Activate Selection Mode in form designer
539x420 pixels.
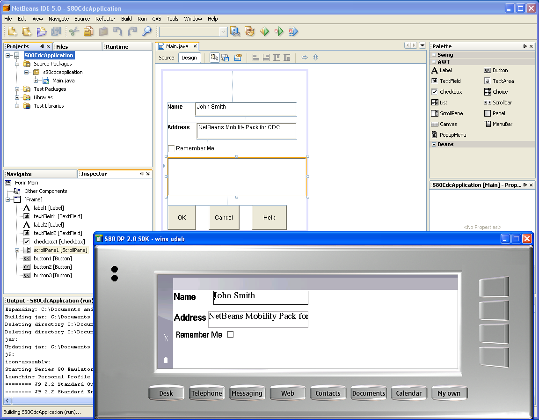click(214, 58)
